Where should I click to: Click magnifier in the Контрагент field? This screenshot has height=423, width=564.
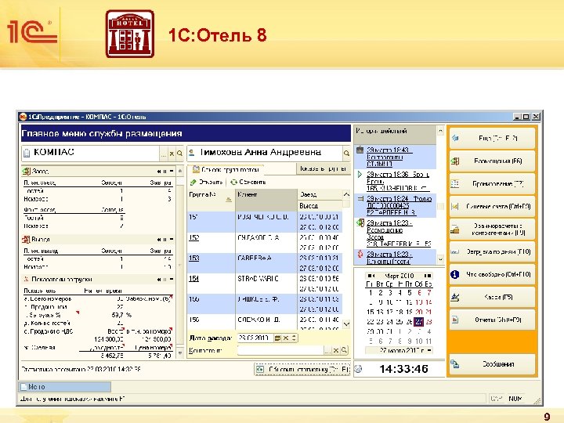(x=344, y=350)
